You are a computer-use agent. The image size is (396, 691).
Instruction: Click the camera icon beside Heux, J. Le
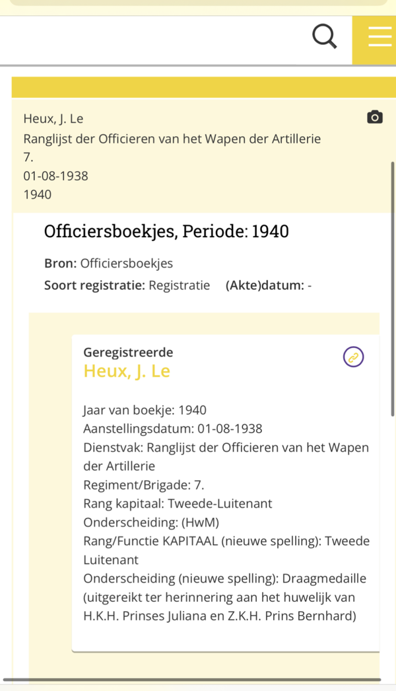[x=374, y=118]
